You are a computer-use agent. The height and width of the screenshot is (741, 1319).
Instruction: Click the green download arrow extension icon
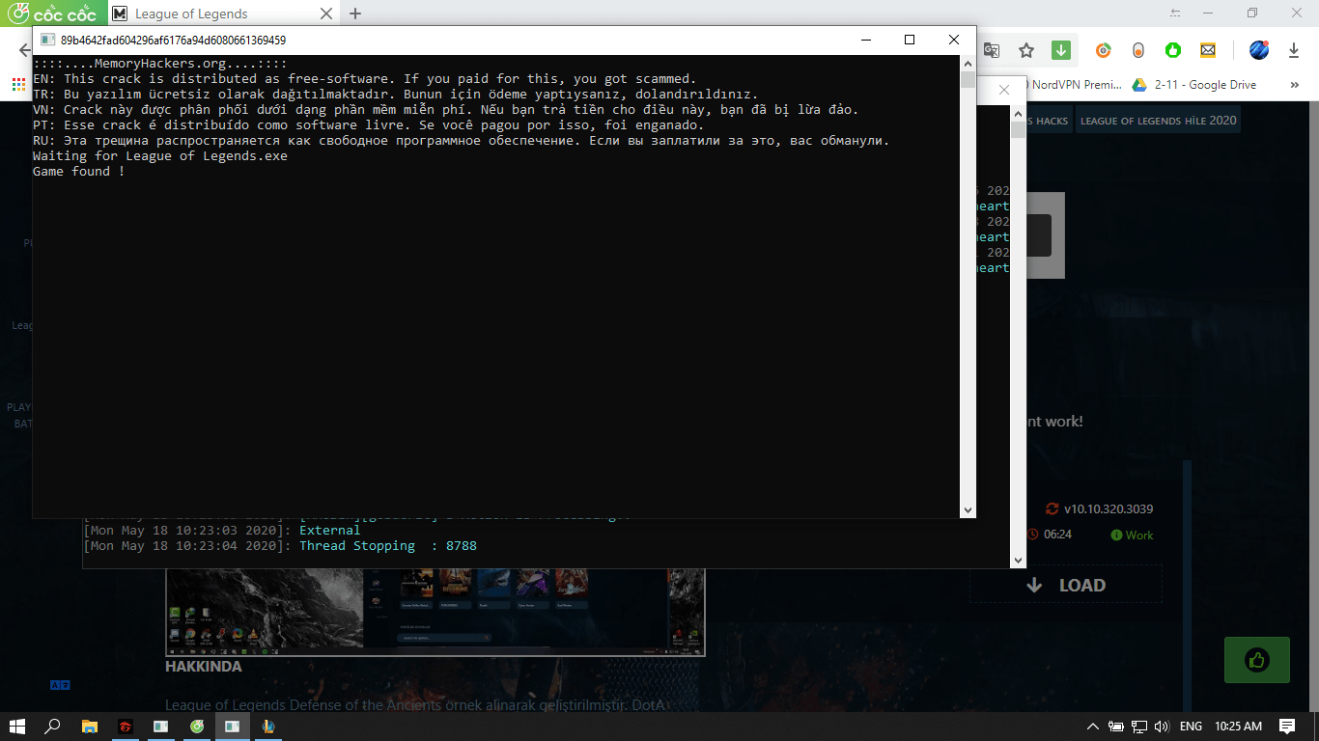coord(1060,50)
